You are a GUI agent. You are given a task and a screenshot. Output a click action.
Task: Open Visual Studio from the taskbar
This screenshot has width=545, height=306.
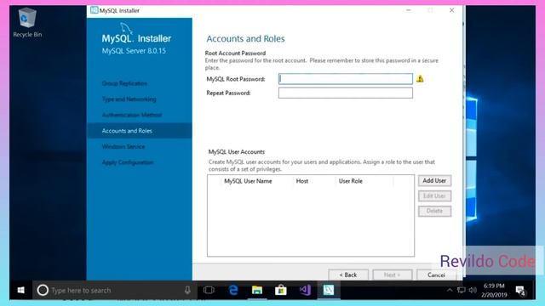pos(305,290)
